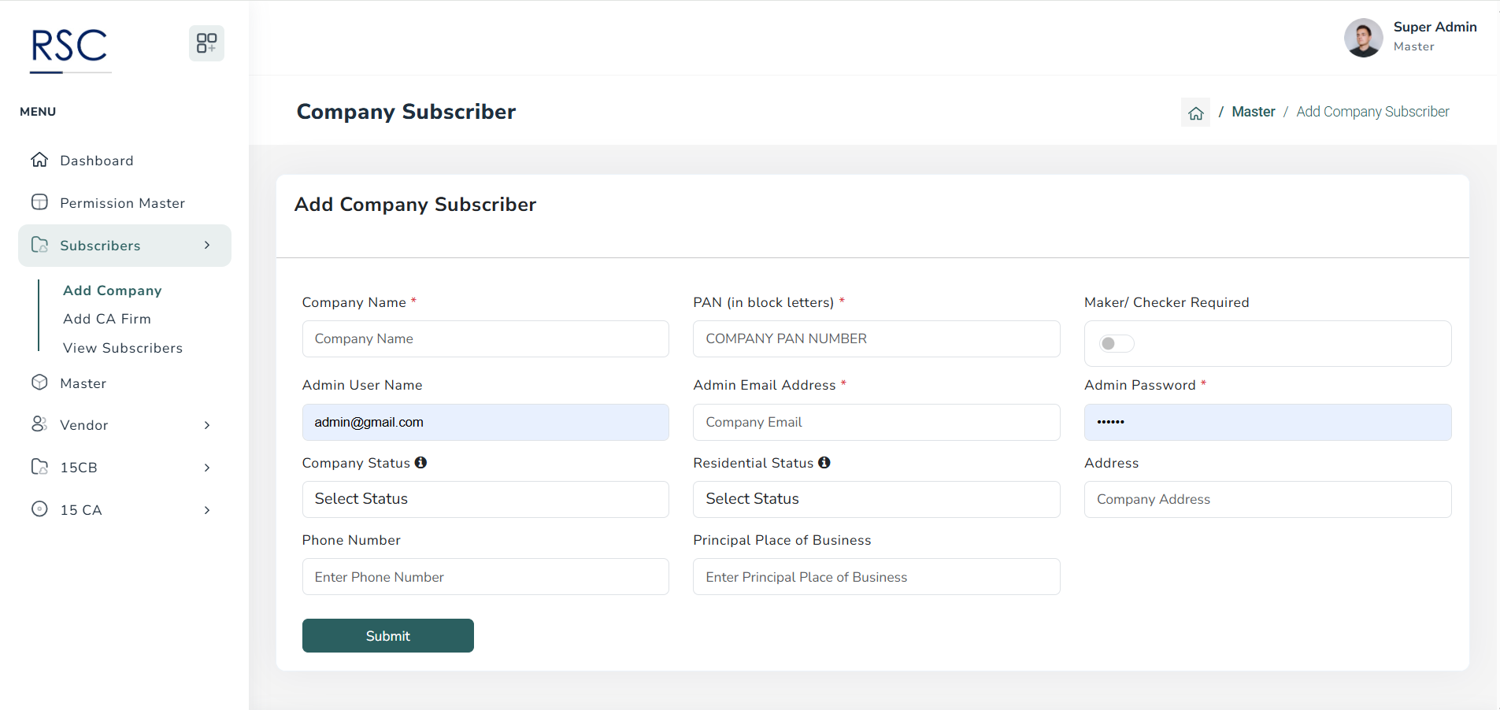Submit the company subscriber form
1500x710 pixels.
[x=387, y=636]
